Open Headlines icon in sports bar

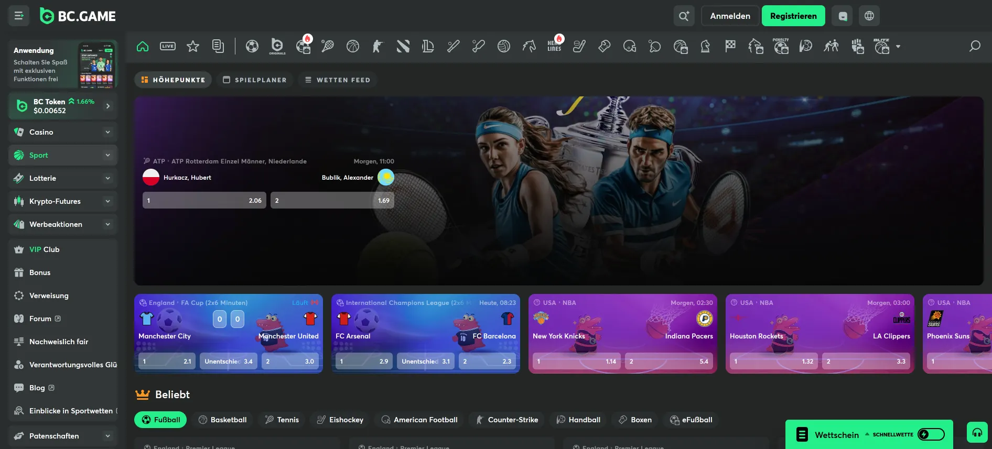coord(555,45)
